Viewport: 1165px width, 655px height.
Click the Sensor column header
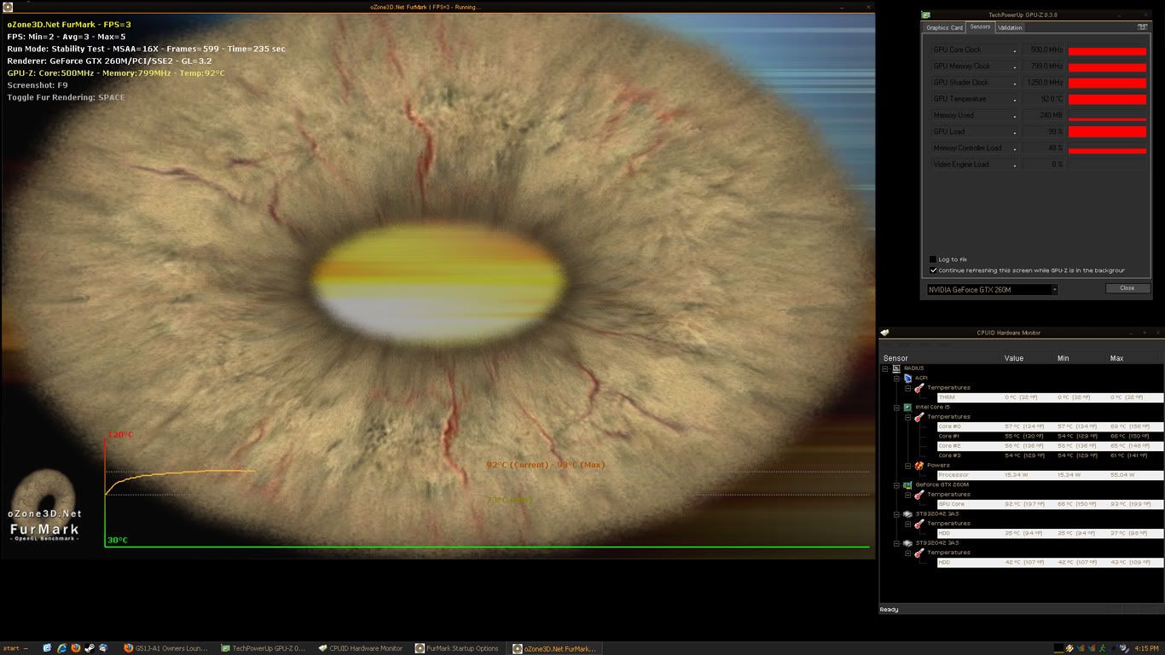tap(895, 358)
